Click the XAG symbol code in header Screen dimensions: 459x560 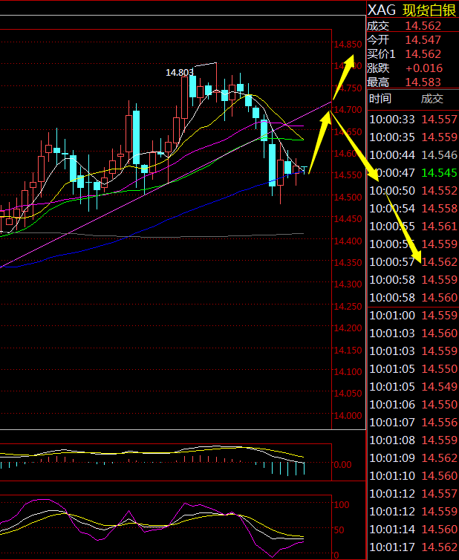[x=382, y=10]
